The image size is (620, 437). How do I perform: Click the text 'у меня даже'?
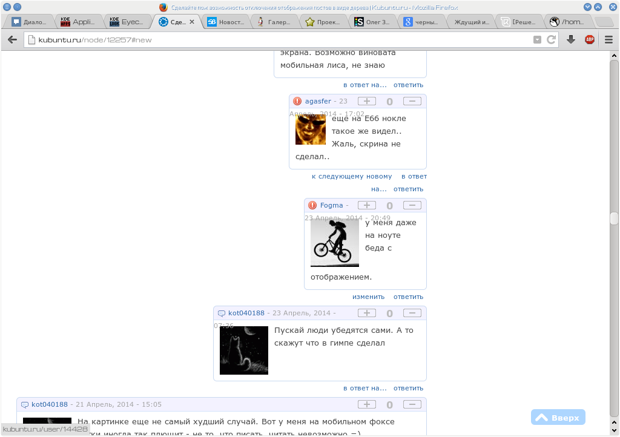[391, 223]
